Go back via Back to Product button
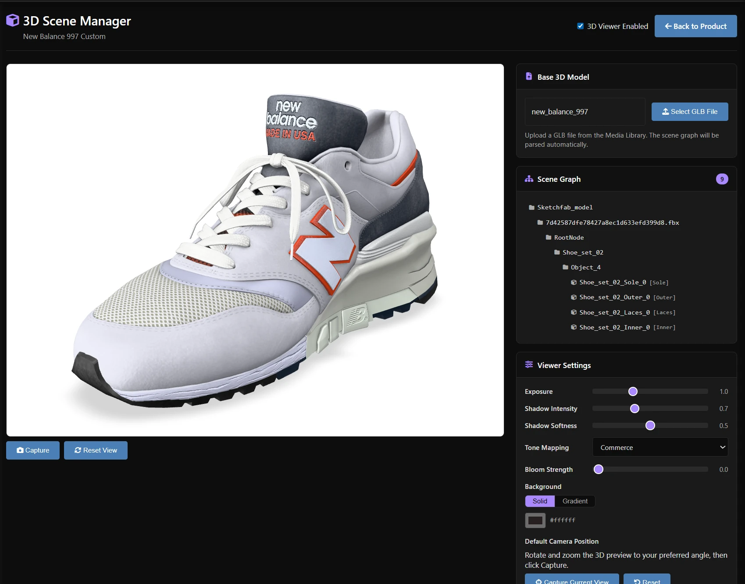The height and width of the screenshot is (584, 745). (x=695, y=26)
